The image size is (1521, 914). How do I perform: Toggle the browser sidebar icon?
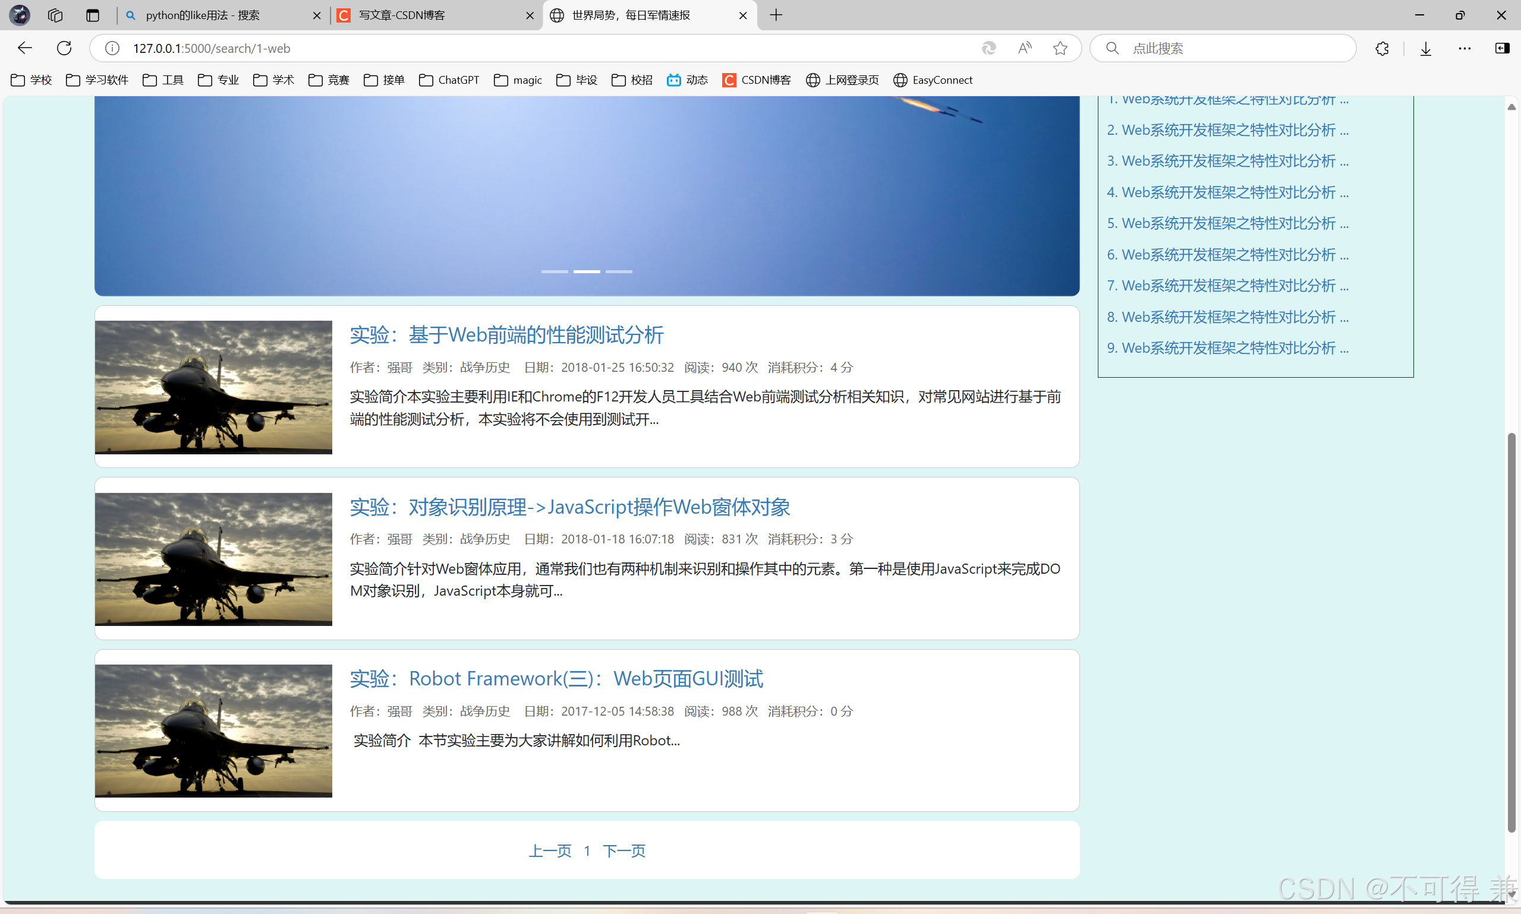(1503, 48)
